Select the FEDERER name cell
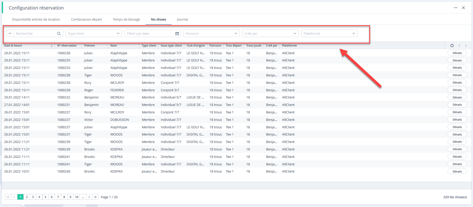 coord(117,90)
